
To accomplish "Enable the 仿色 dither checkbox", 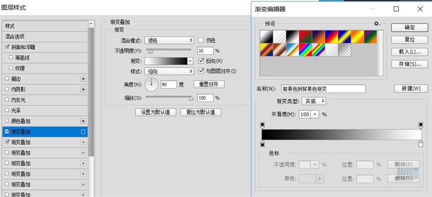I will tap(201, 40).
